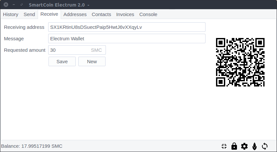
Task: Click the Balance 17.99517199 SMC status text
Action: [x=31, y=146]
